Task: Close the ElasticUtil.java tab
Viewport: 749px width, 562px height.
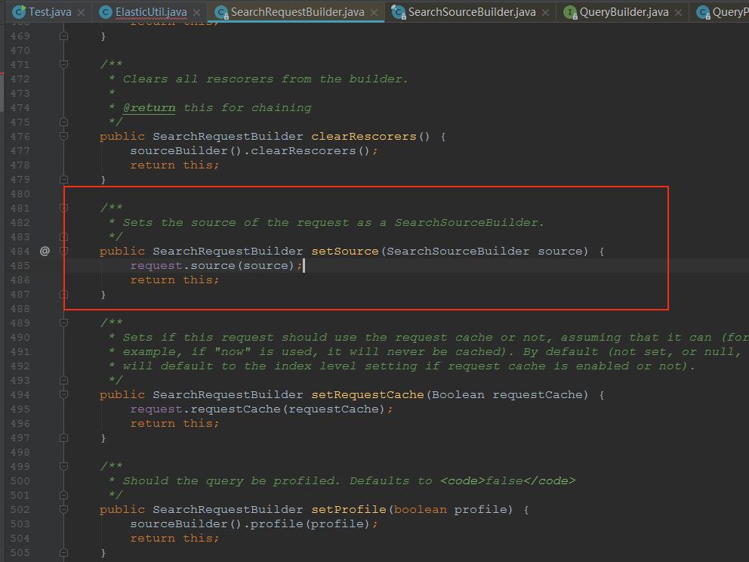Action: (197, 12)
